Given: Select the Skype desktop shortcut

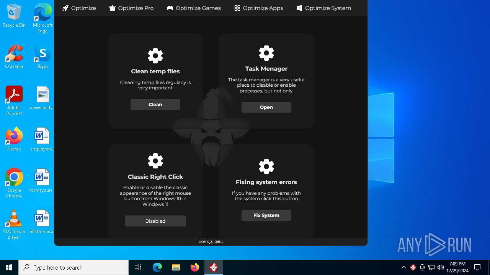Looking at the screenshot, I should pos(42,57).
